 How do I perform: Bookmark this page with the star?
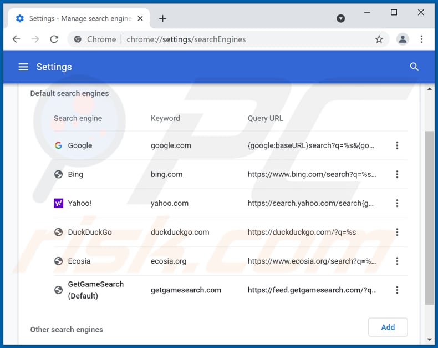click(x=379, y=39)
